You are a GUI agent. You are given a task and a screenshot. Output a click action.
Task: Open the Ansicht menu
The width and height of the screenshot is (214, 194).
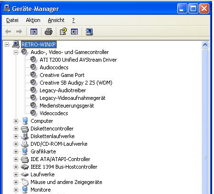[56, 20]
